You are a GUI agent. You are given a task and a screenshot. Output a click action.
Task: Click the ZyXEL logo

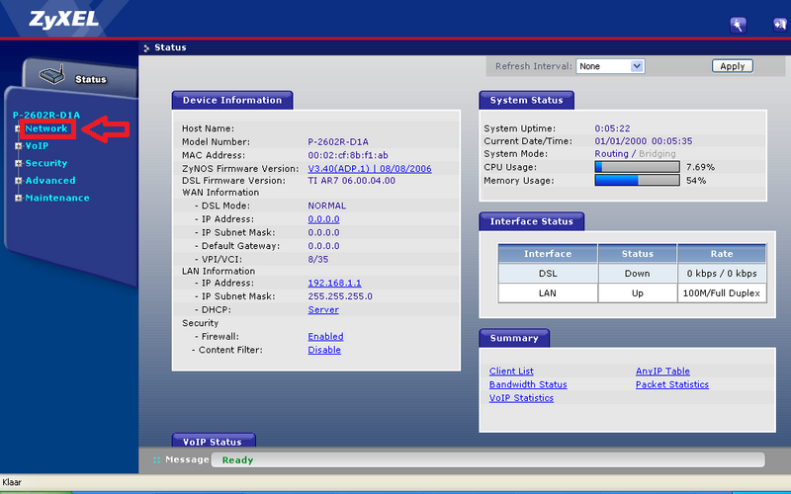(63, 20)
